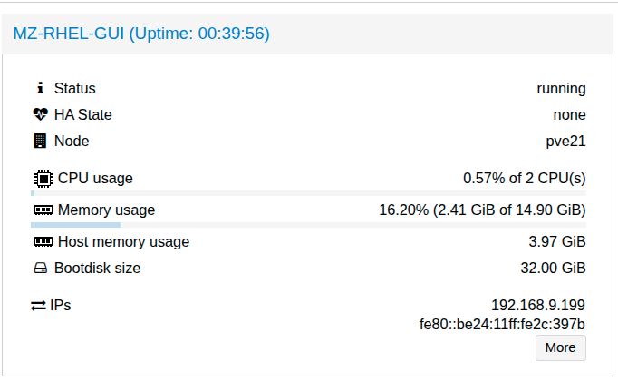Image resolution: width=618 pixels, height=381 pixels.
Task: Click the 3.97 GiB host memory value
Action: point(557,242)
